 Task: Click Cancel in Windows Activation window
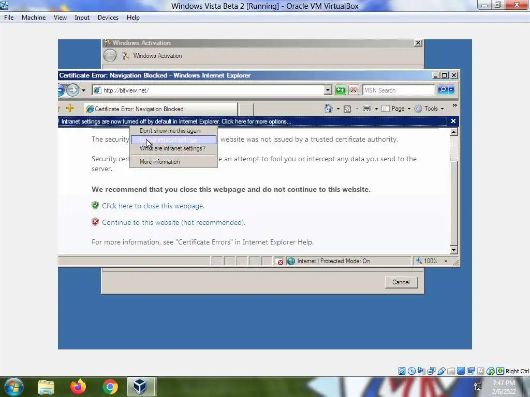[401, 282]
